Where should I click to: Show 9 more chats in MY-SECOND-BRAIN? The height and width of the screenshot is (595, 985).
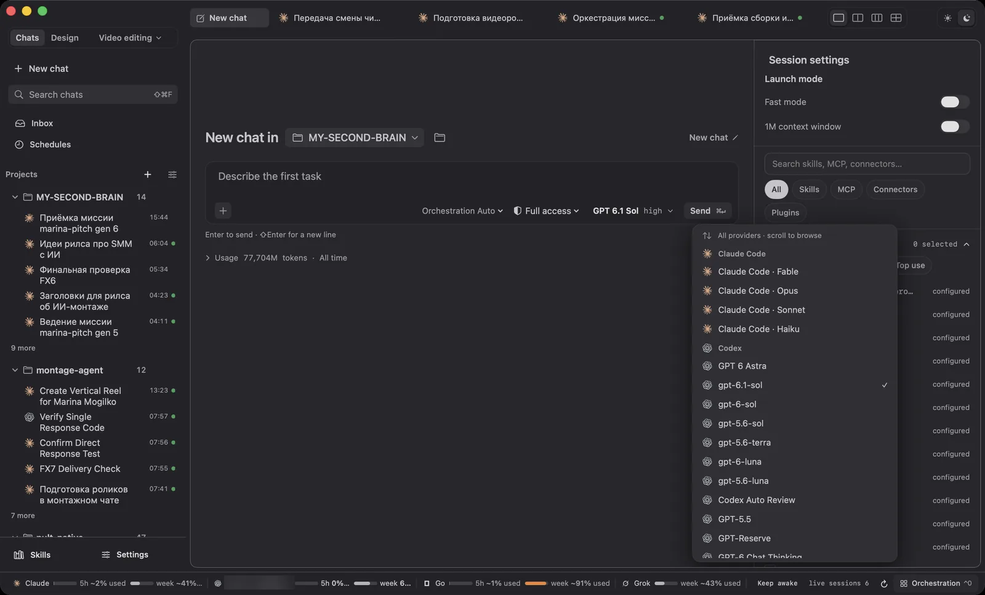(23, 348)
